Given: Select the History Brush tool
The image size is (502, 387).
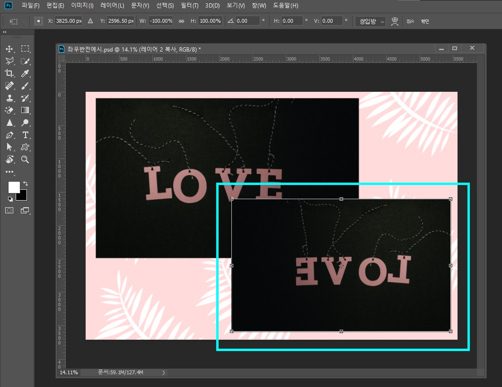Looking at the screenshot, I should 25,98.
